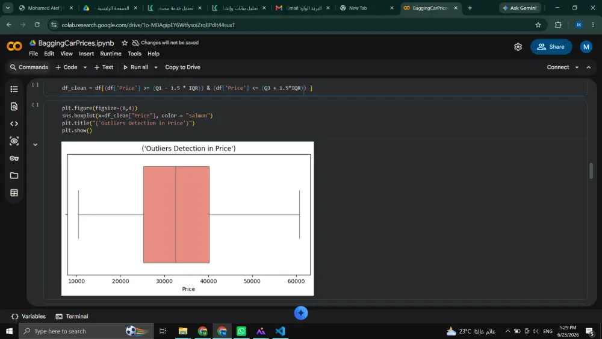Open the Chrome three-dot menu

coord(593,25)
